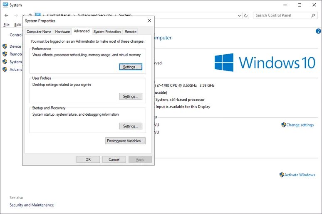The height and width of the screenshot is (214, 322).
Task: Open File menu in System window
Action: tap(6, 24)
